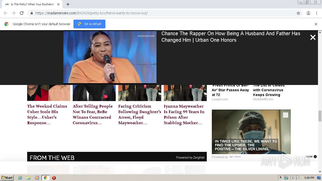Open the network status tray icon

(x=286, y=178)
